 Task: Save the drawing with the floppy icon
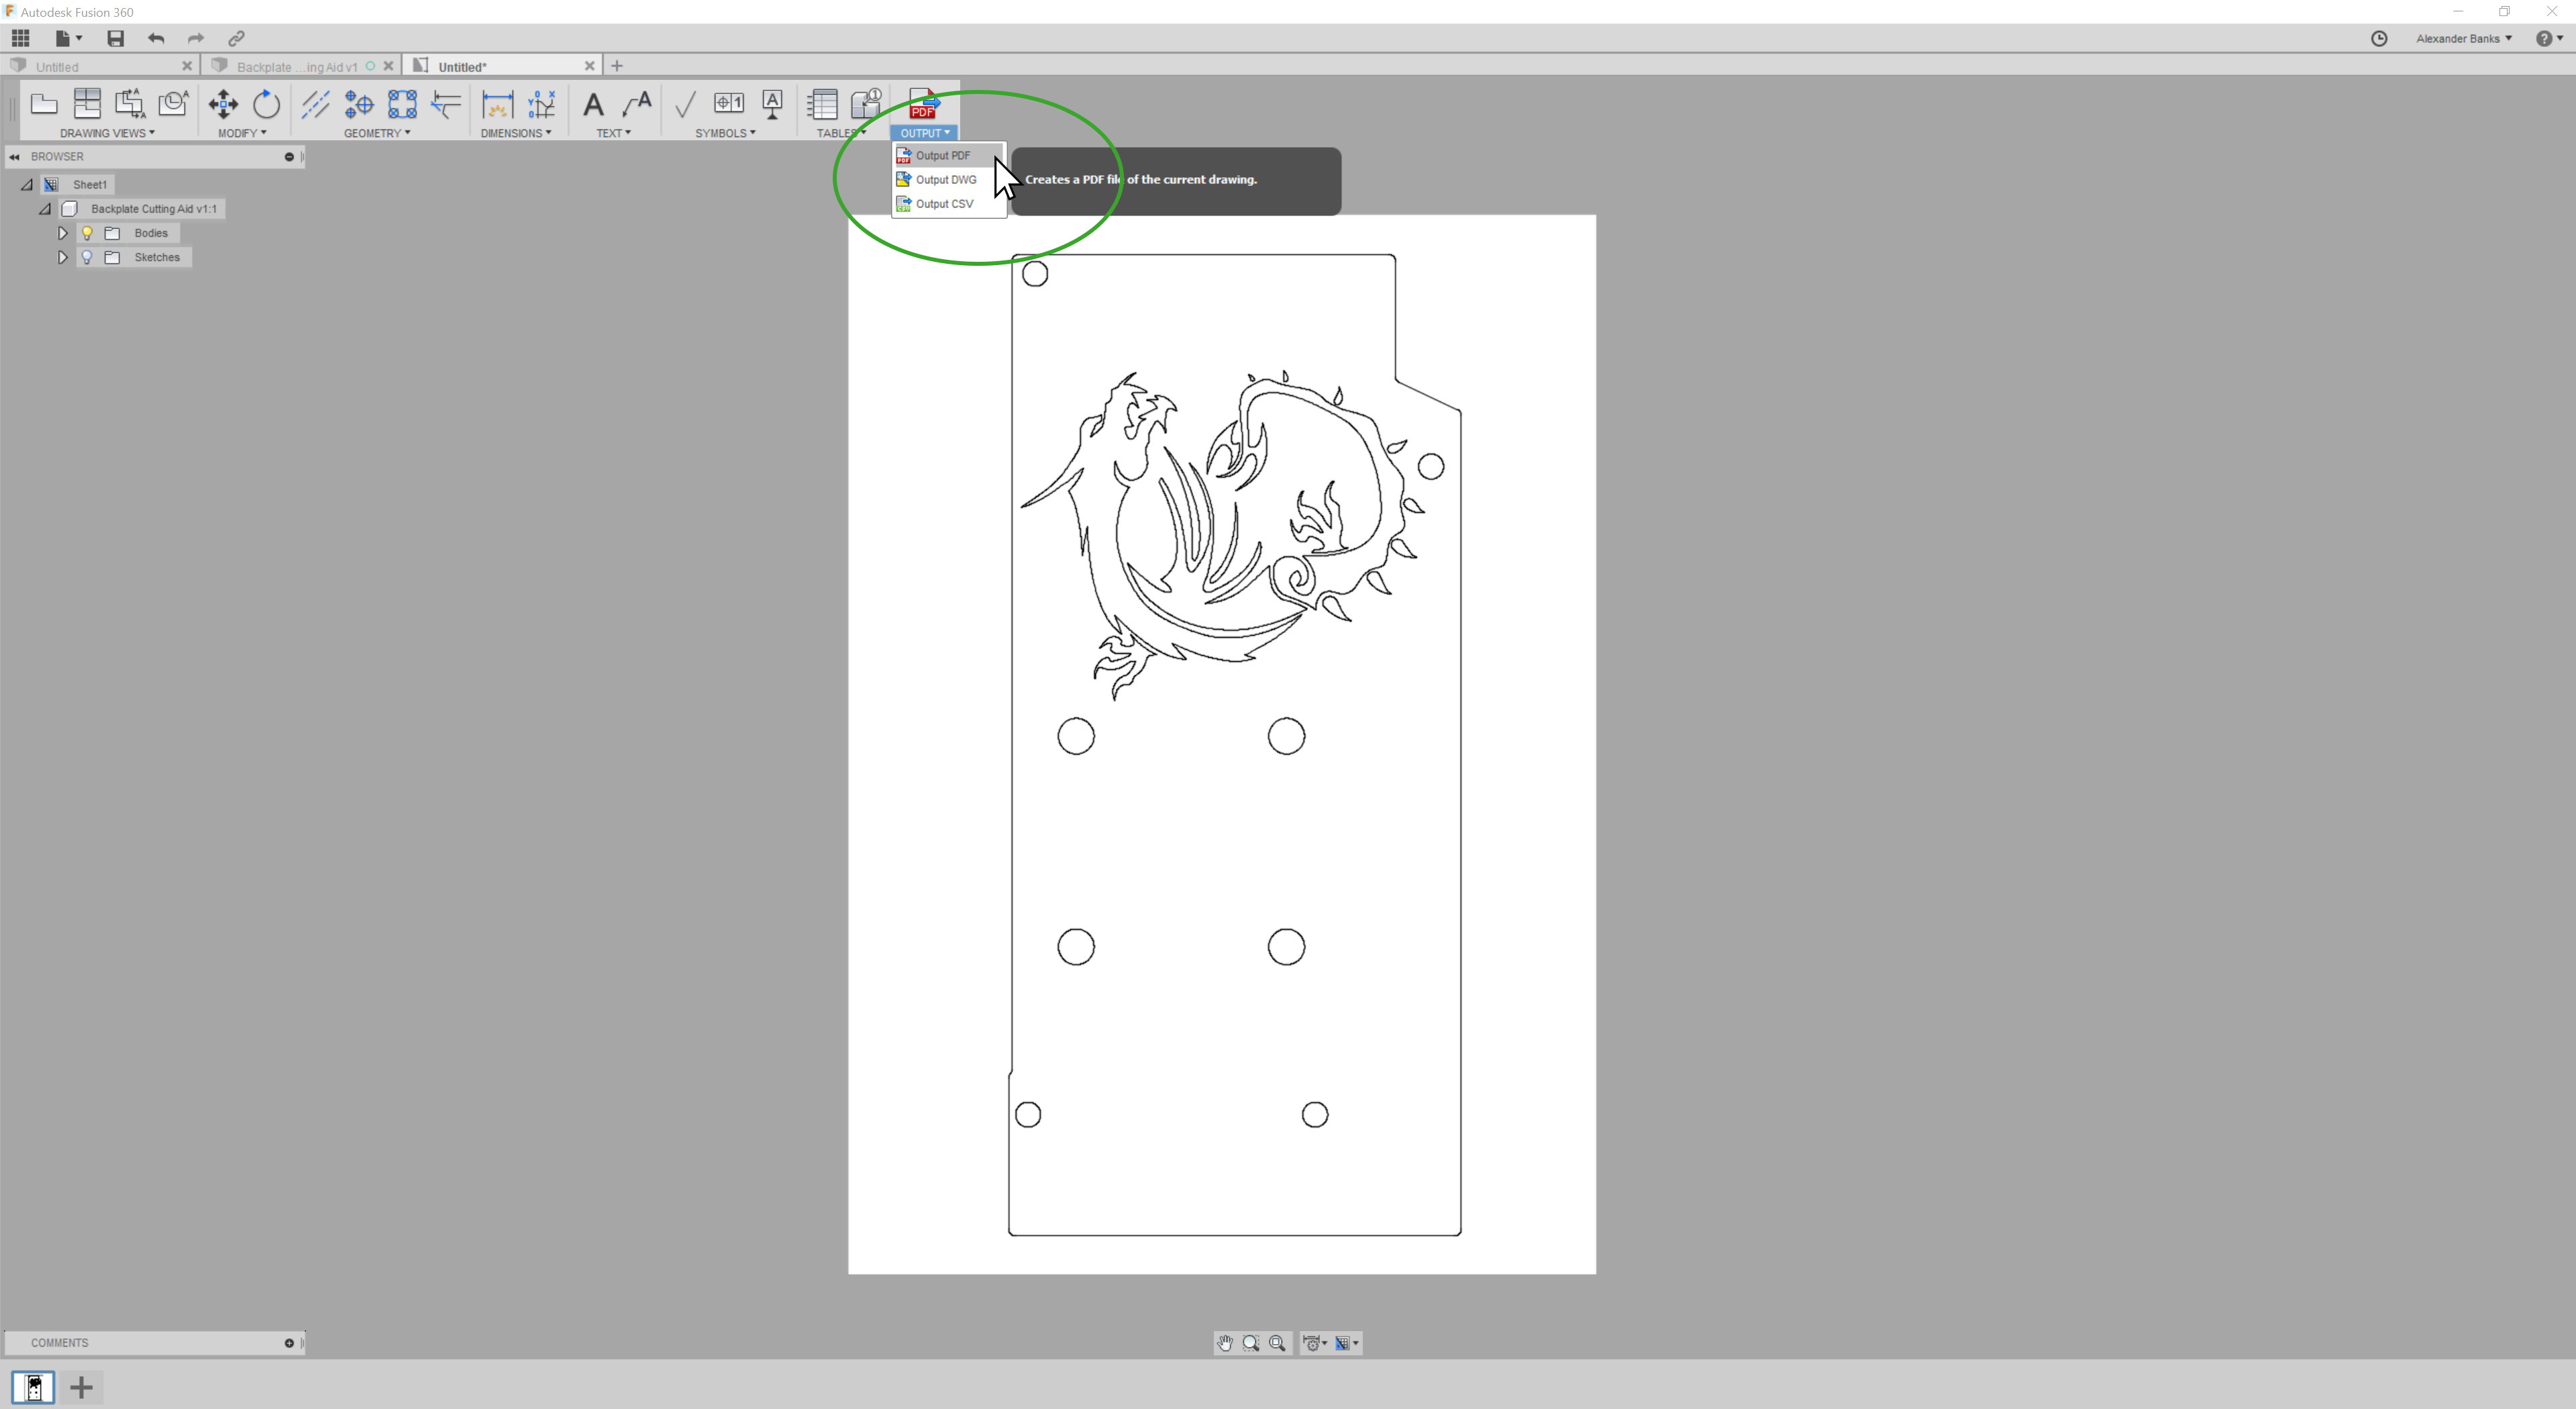pyautogui.click(x=116, y=38)
